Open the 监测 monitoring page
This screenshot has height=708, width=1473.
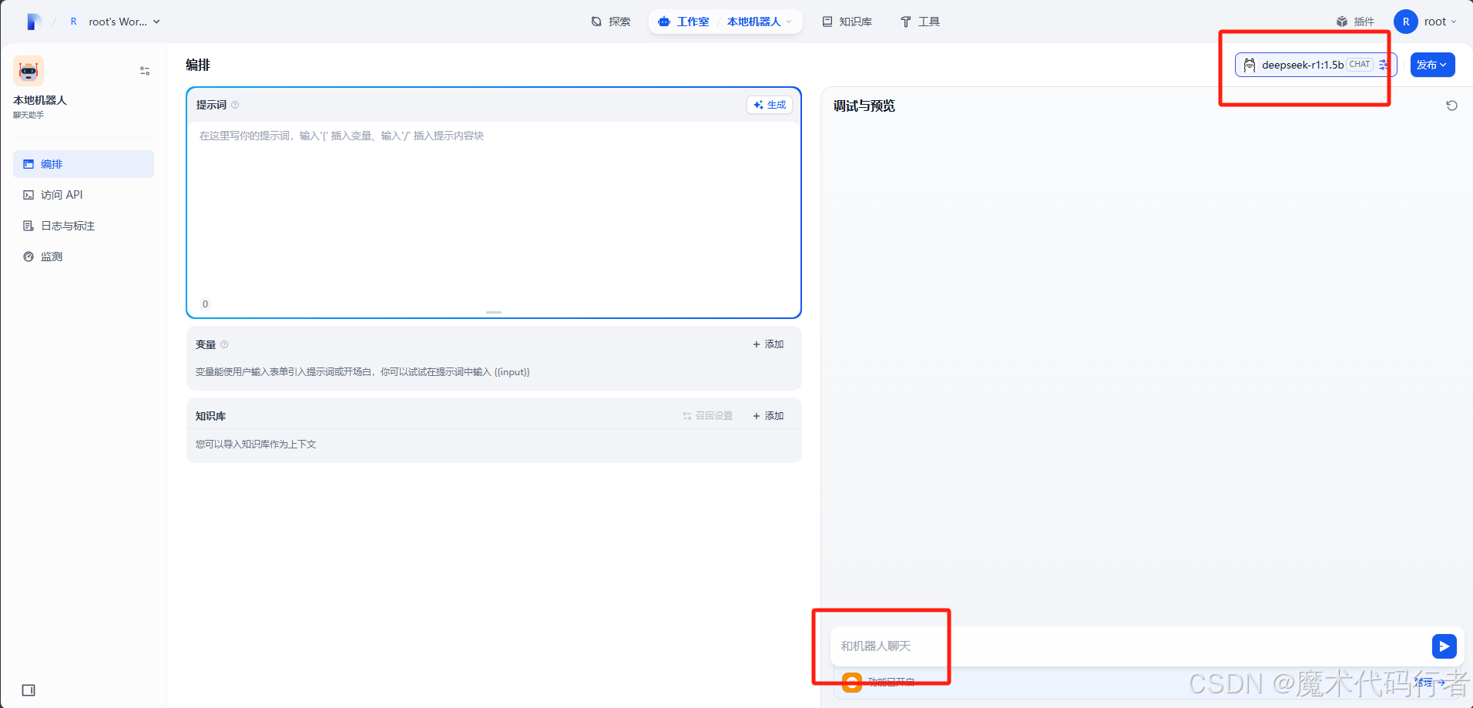click(x=83, y=257)
